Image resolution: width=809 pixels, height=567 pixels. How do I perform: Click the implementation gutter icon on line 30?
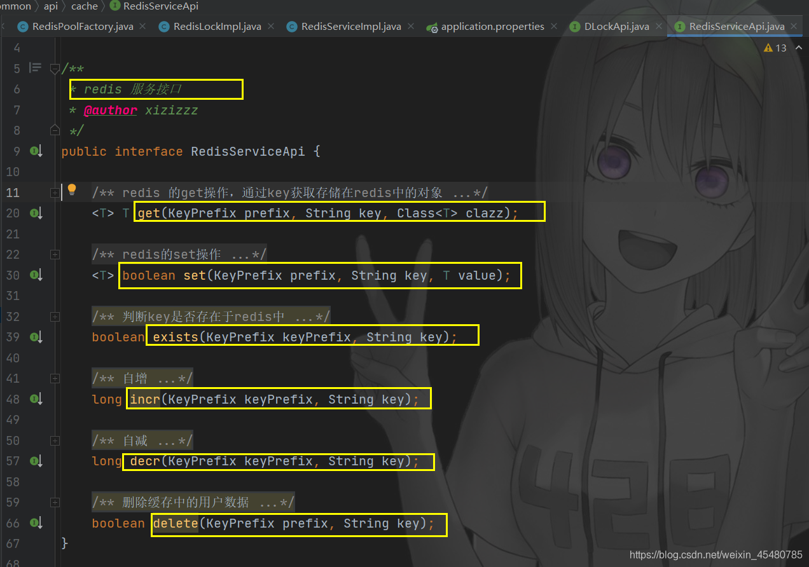[36, 275]
